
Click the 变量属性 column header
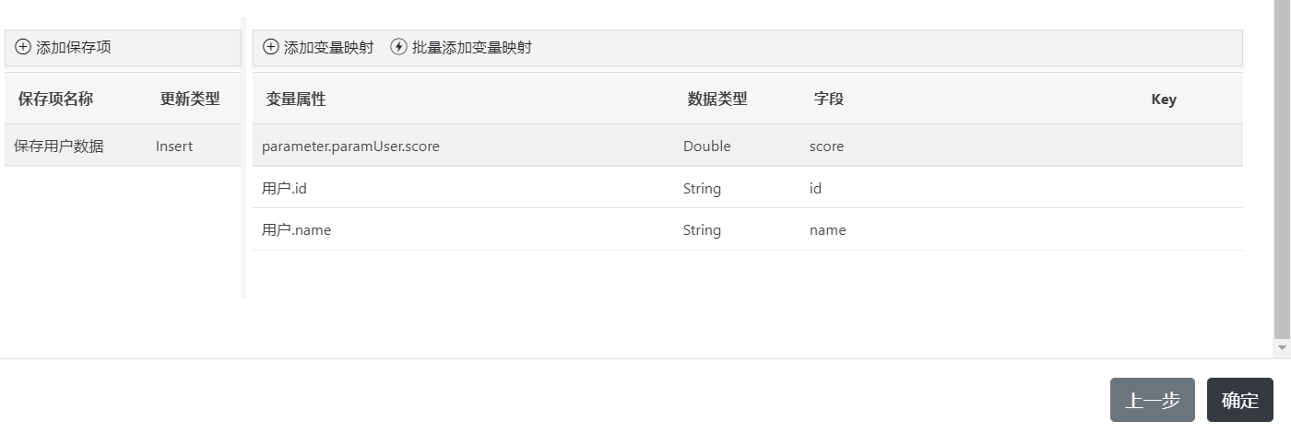point(296,99)
